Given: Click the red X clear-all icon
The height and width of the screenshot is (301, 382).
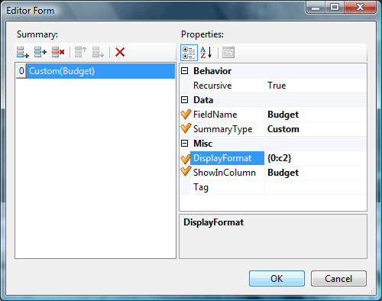Looking at the screenshot, I should point(120,52).
